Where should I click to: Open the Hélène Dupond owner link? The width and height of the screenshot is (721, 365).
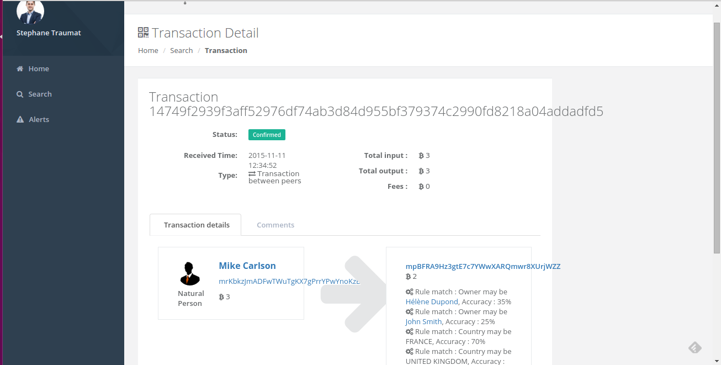(432, 302)
